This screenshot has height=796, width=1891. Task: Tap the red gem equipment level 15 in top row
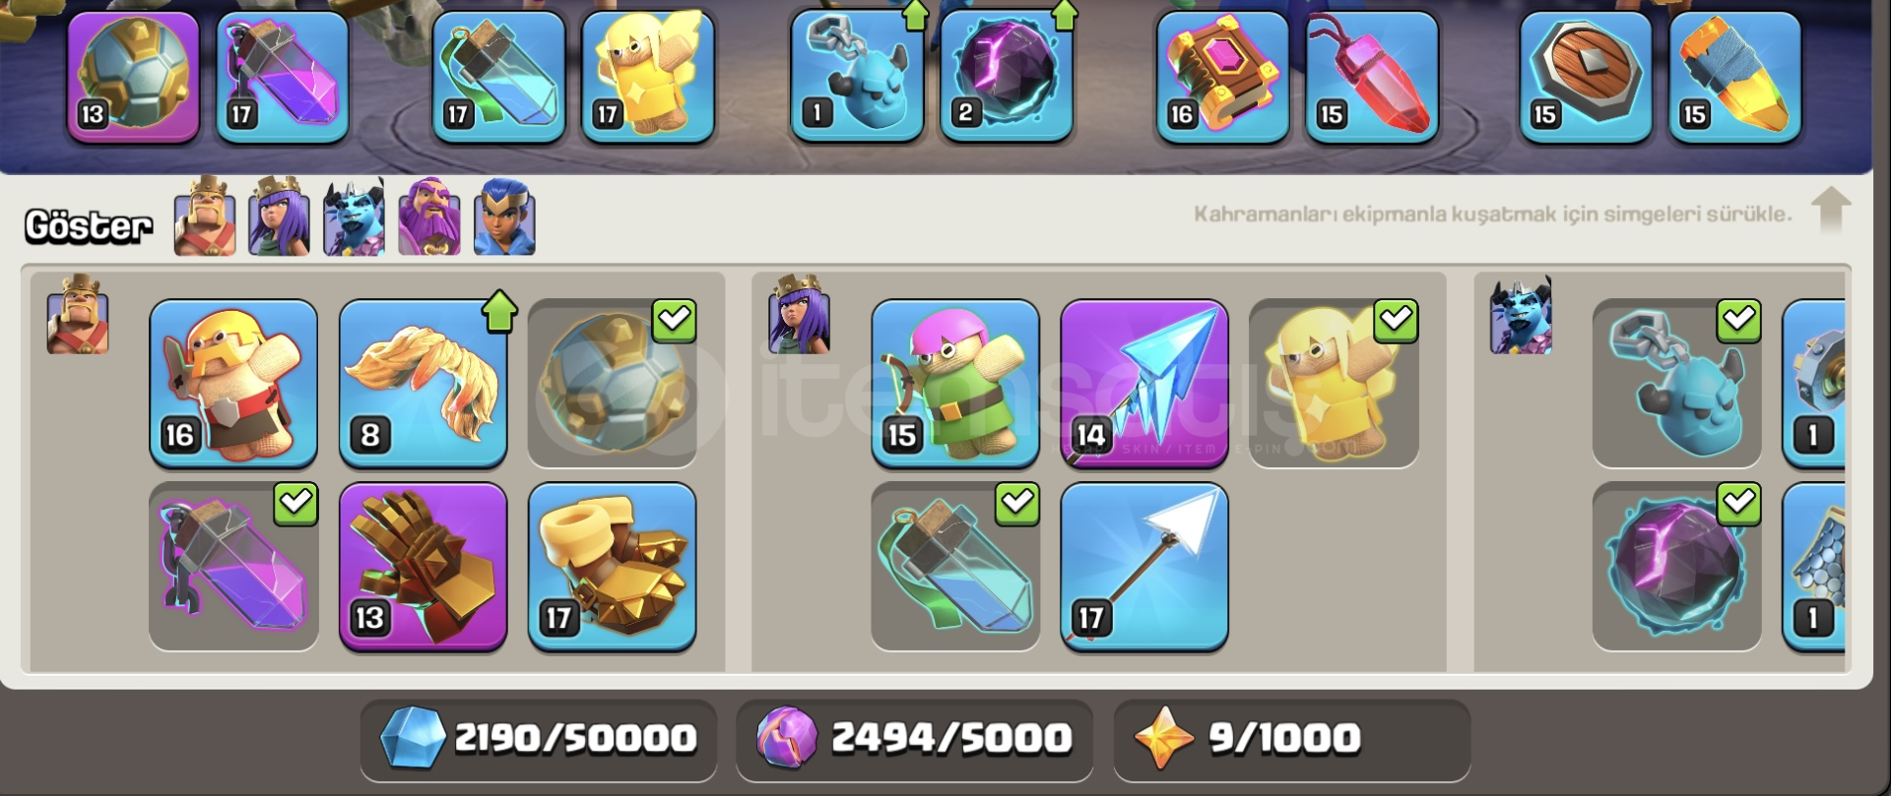click(1372, 77)
